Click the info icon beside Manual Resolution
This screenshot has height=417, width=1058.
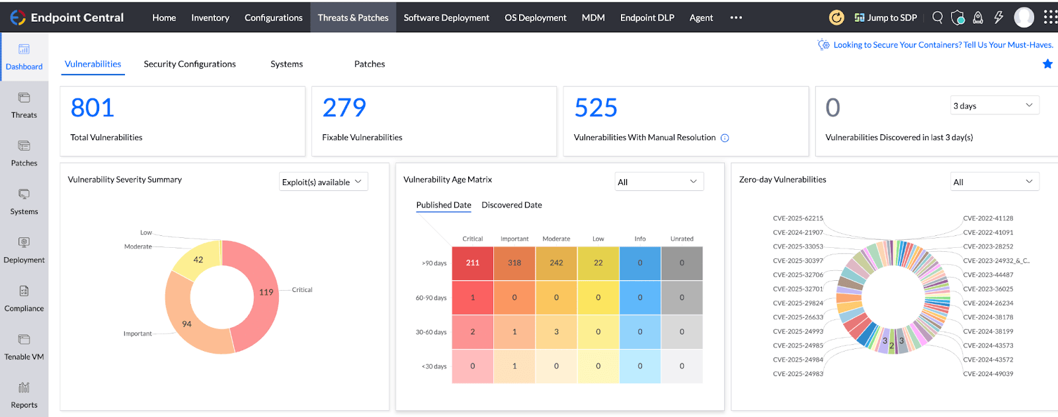click(725, 138)
